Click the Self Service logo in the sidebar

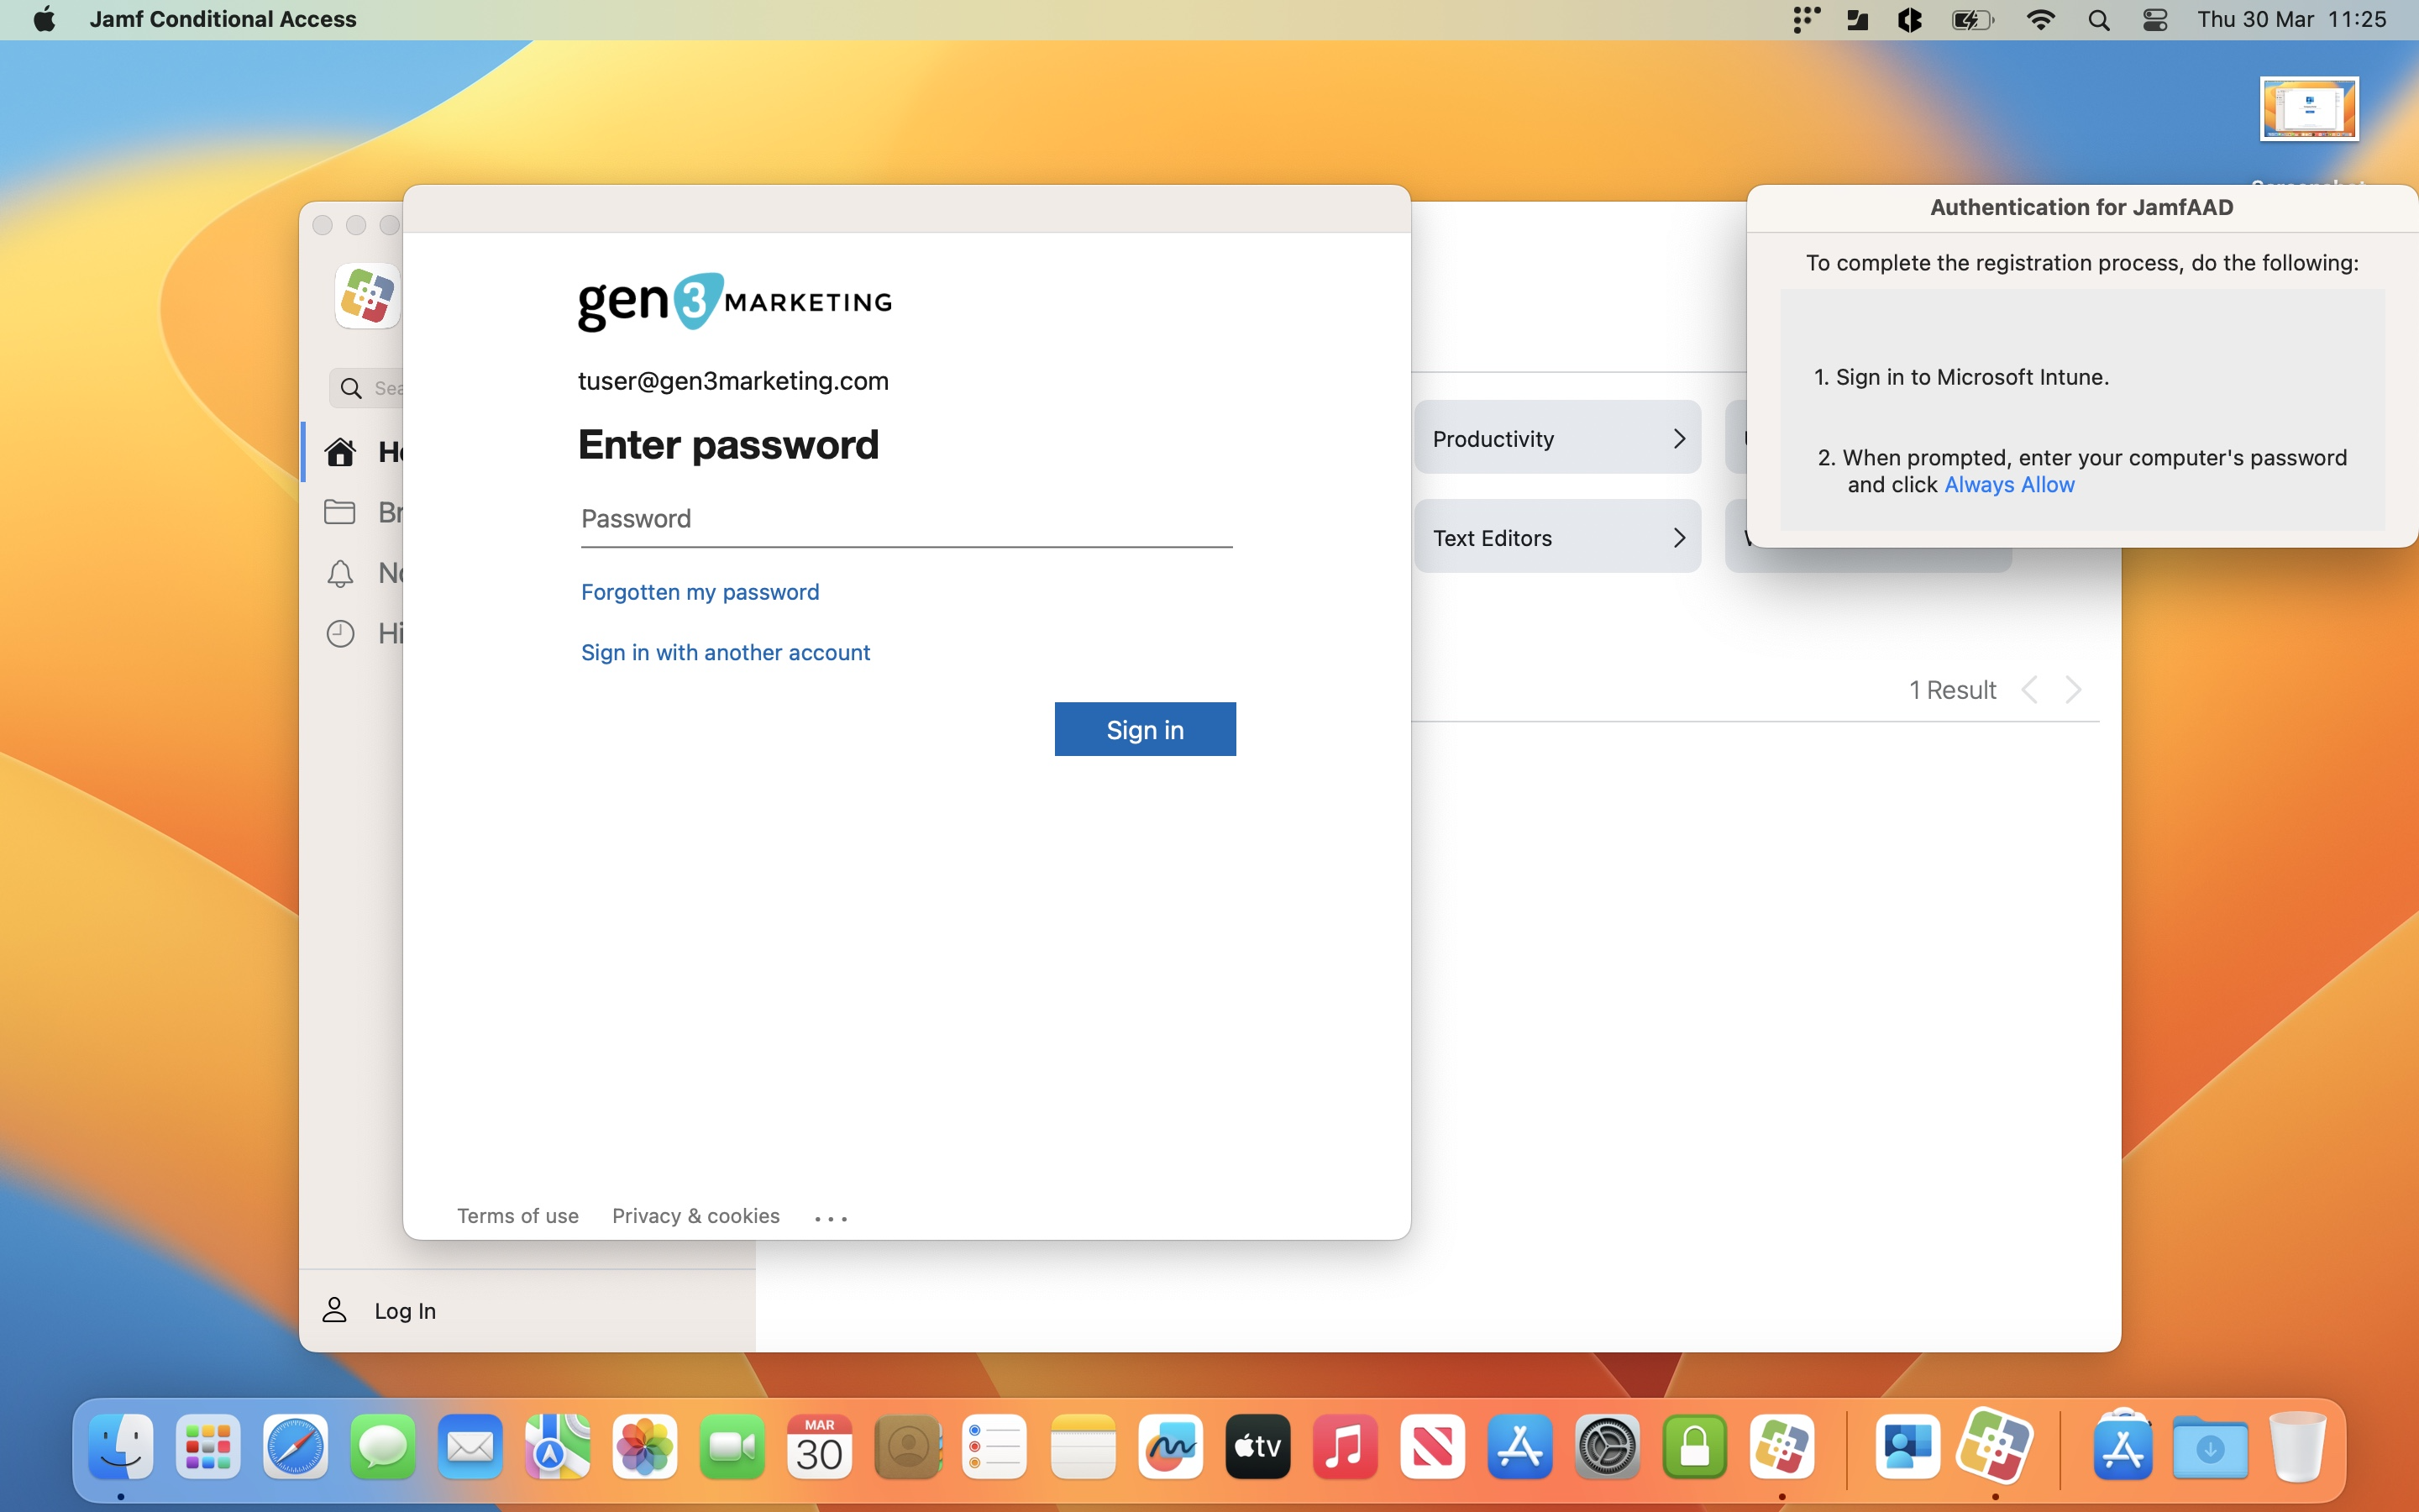click(x=367, y=296)
